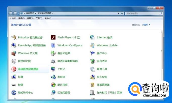The height and width of the screenshot is (103, 172).
Task: Open the 恢复 icon
Action: 14,77
